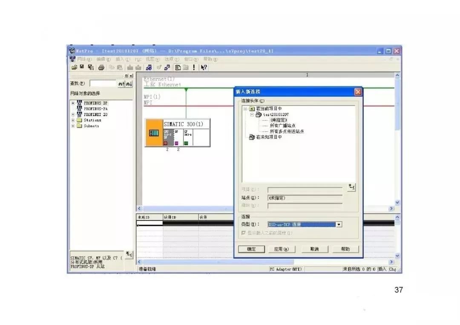Click the context Help arrow icon

point(204,67)
